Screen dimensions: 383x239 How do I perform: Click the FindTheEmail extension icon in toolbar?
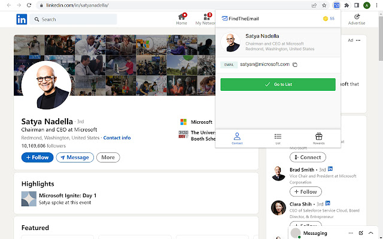336,5
